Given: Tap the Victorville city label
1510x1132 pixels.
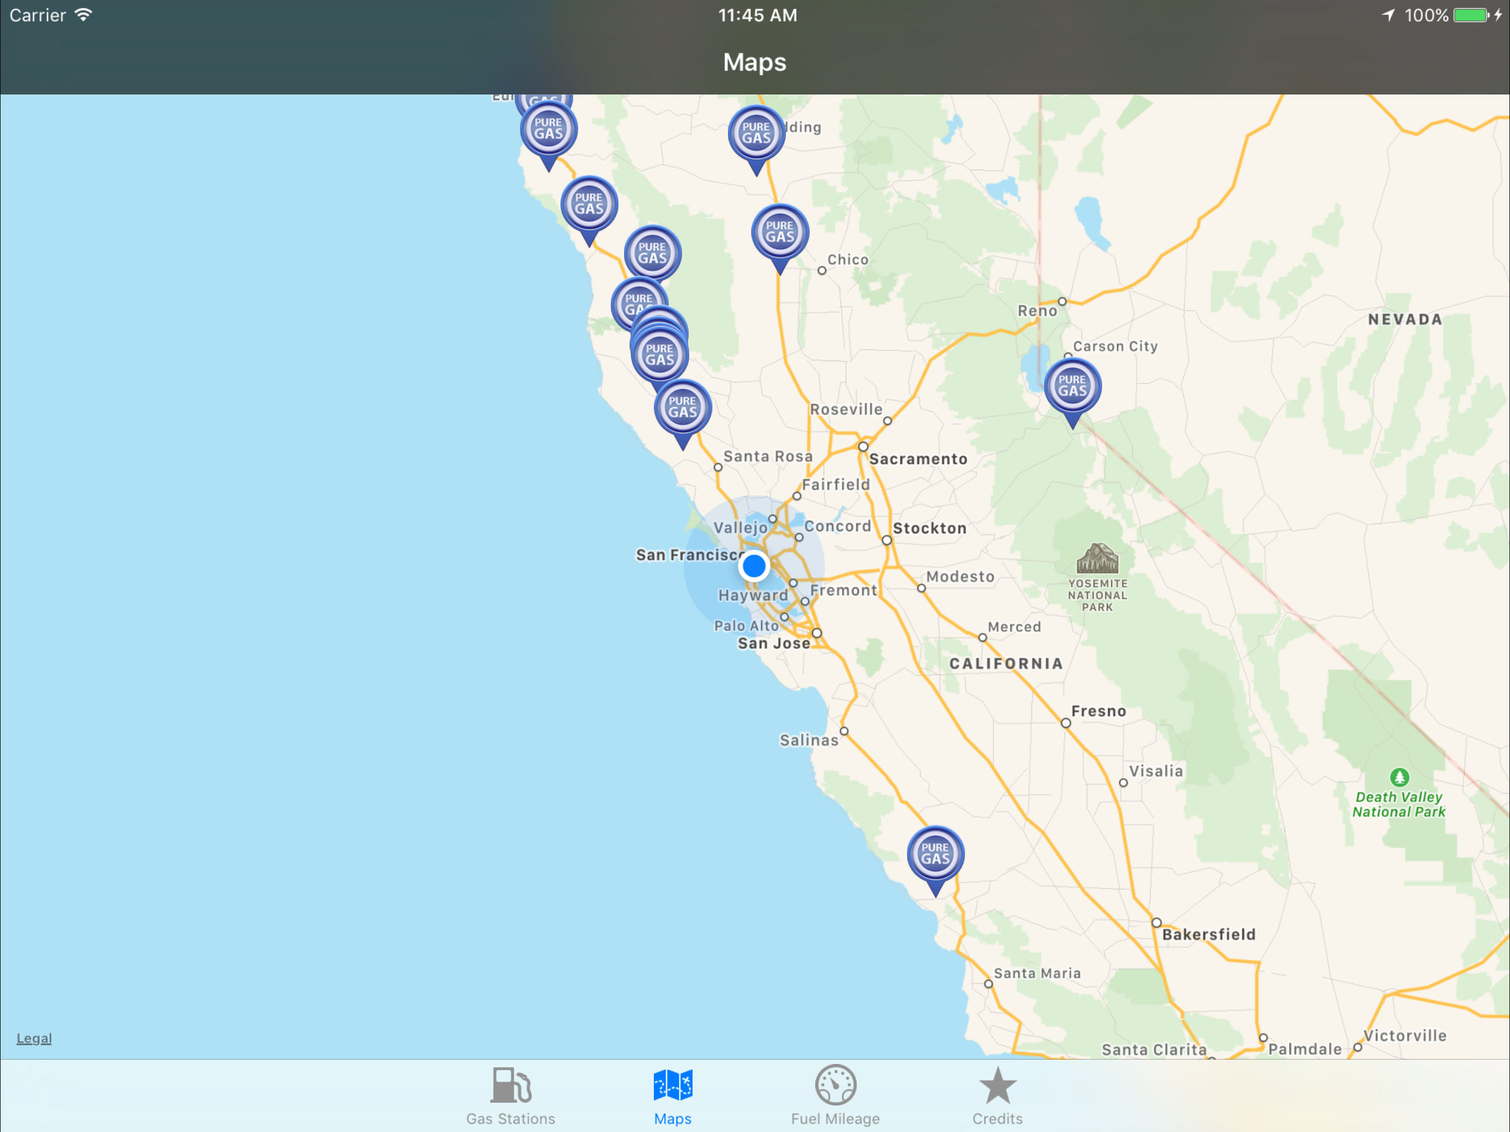Looking at the screenshot, I should click(1405, 1036).
